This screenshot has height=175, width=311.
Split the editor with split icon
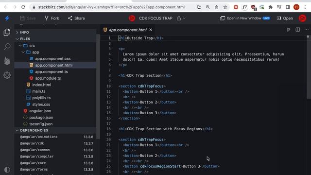click(298, 30)
